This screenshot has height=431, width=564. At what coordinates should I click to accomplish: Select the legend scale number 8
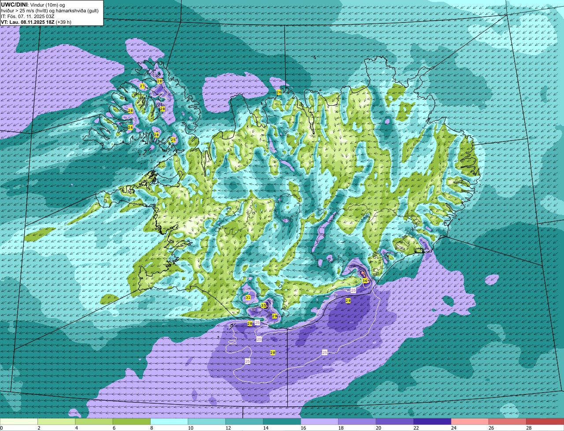pyautogui.click(x=151, y=428)
